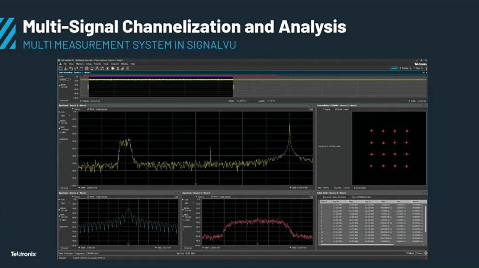Click the Ref Lev field in bottom bar
The height and width of the screenshot is (268, 479).
coord(186,253)
